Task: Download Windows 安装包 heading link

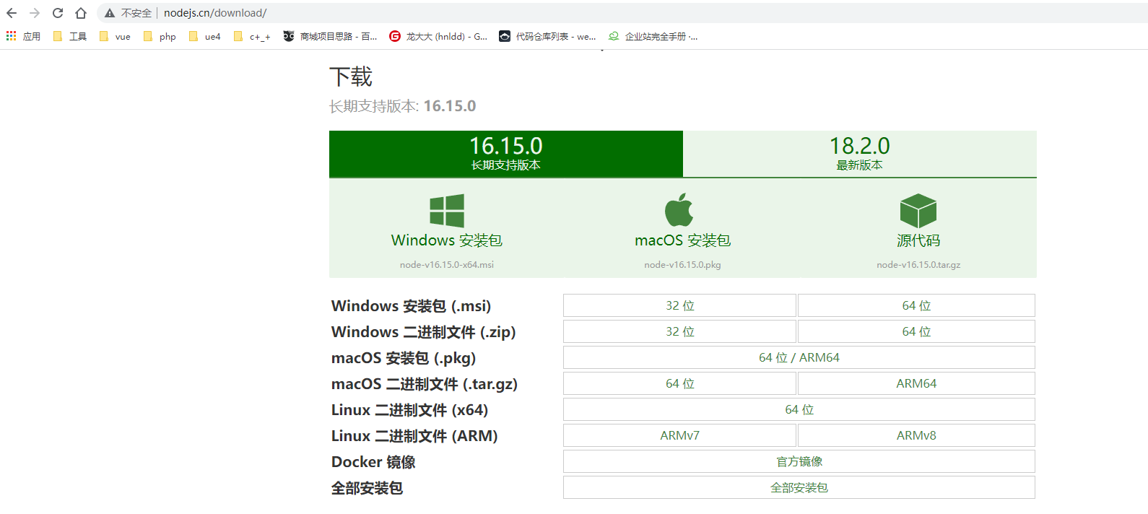Action: (x=447, y=240)
